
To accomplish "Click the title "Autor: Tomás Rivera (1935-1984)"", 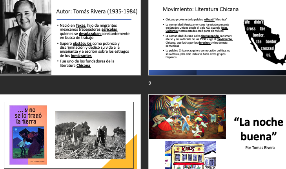I will point(97,11).
